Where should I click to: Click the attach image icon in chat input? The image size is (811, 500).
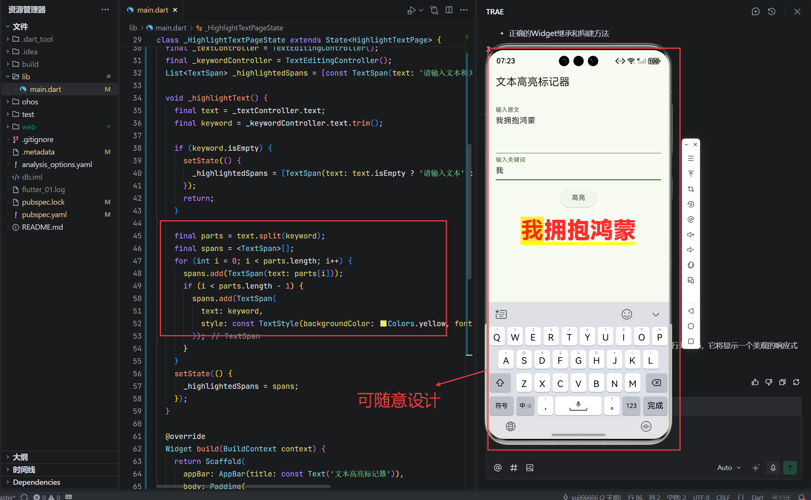pos(530,468)
